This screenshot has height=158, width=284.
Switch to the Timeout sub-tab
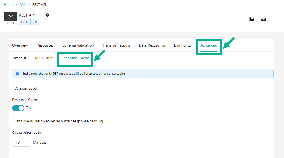(19, 58)
